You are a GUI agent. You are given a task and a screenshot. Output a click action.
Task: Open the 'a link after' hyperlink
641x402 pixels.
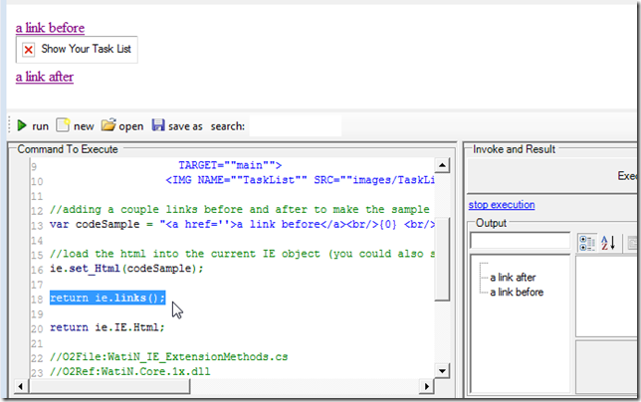pyautogui.click(x=45, y=76)
